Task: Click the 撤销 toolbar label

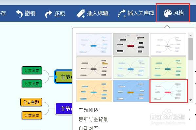Action: (30, 13)
